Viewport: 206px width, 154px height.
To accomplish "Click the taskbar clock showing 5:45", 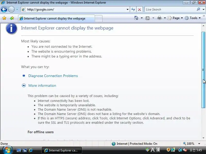I will coord(196,150).
